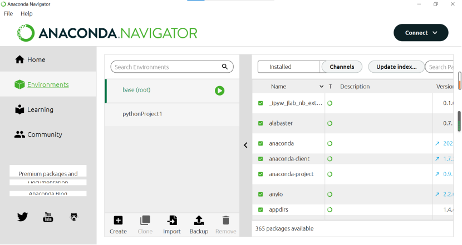This screenshot has width=462, height=245.
Task: Click the update arrow for anyio version
Action: [438, 194]
